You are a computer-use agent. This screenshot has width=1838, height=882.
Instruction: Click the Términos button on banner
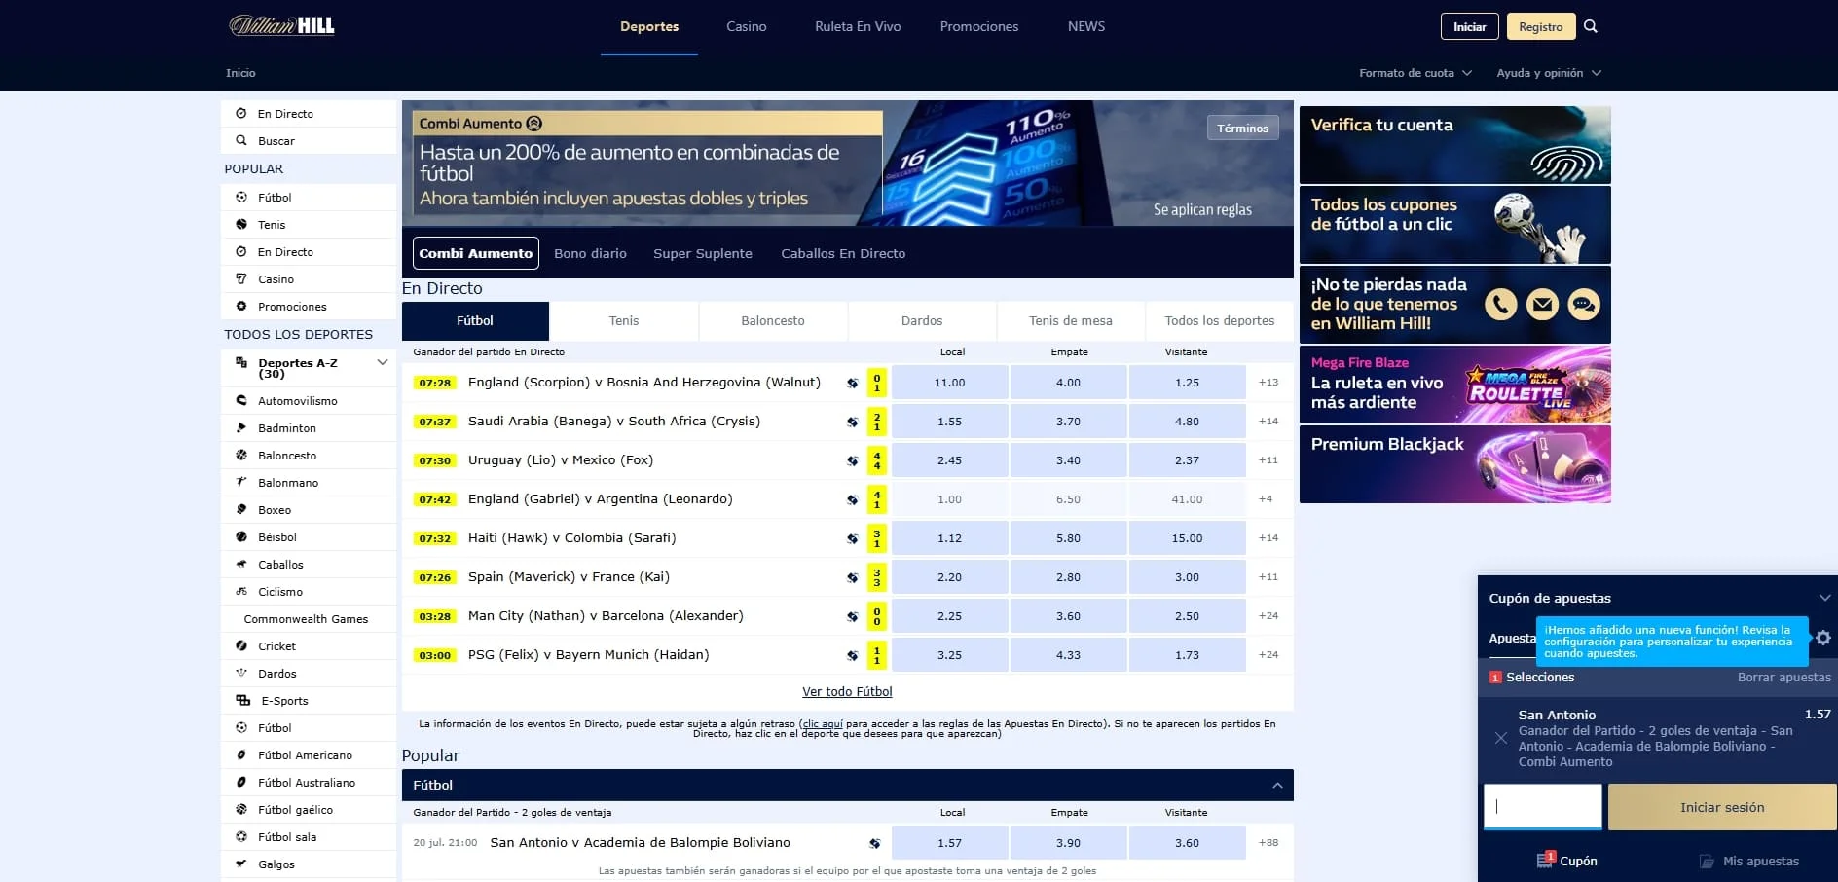1243,129
